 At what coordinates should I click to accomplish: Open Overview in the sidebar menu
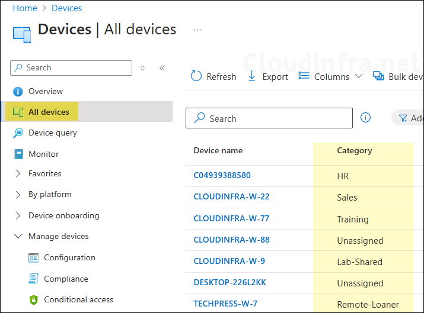coord(45,92)
